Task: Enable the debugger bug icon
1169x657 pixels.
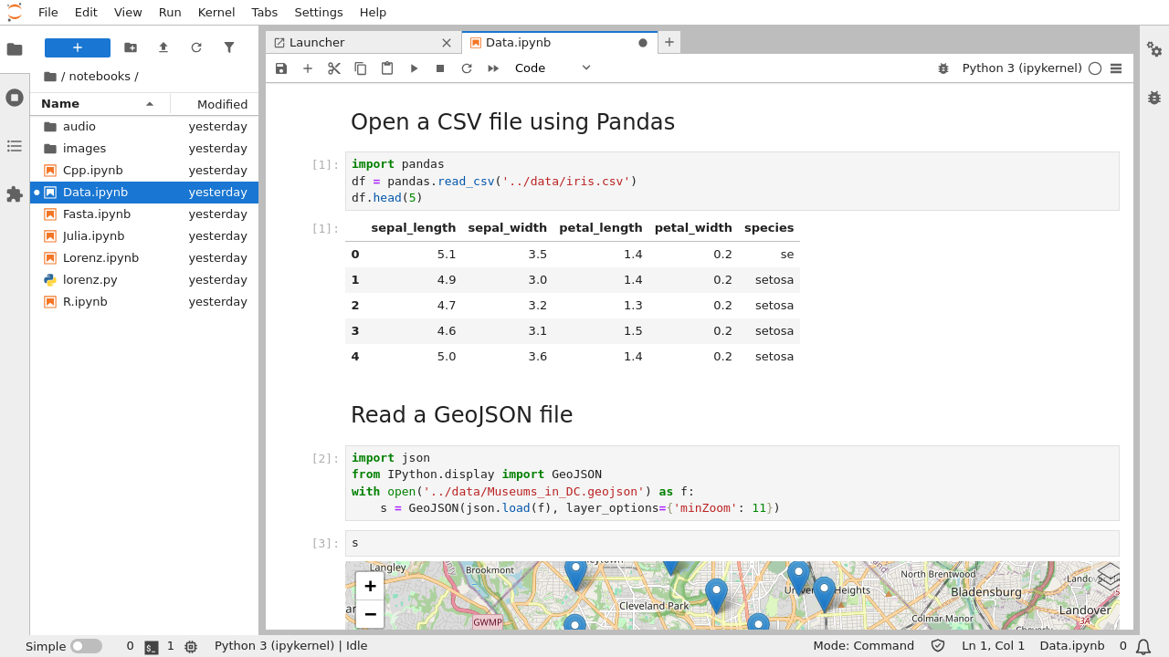Action: coord(943,68)
